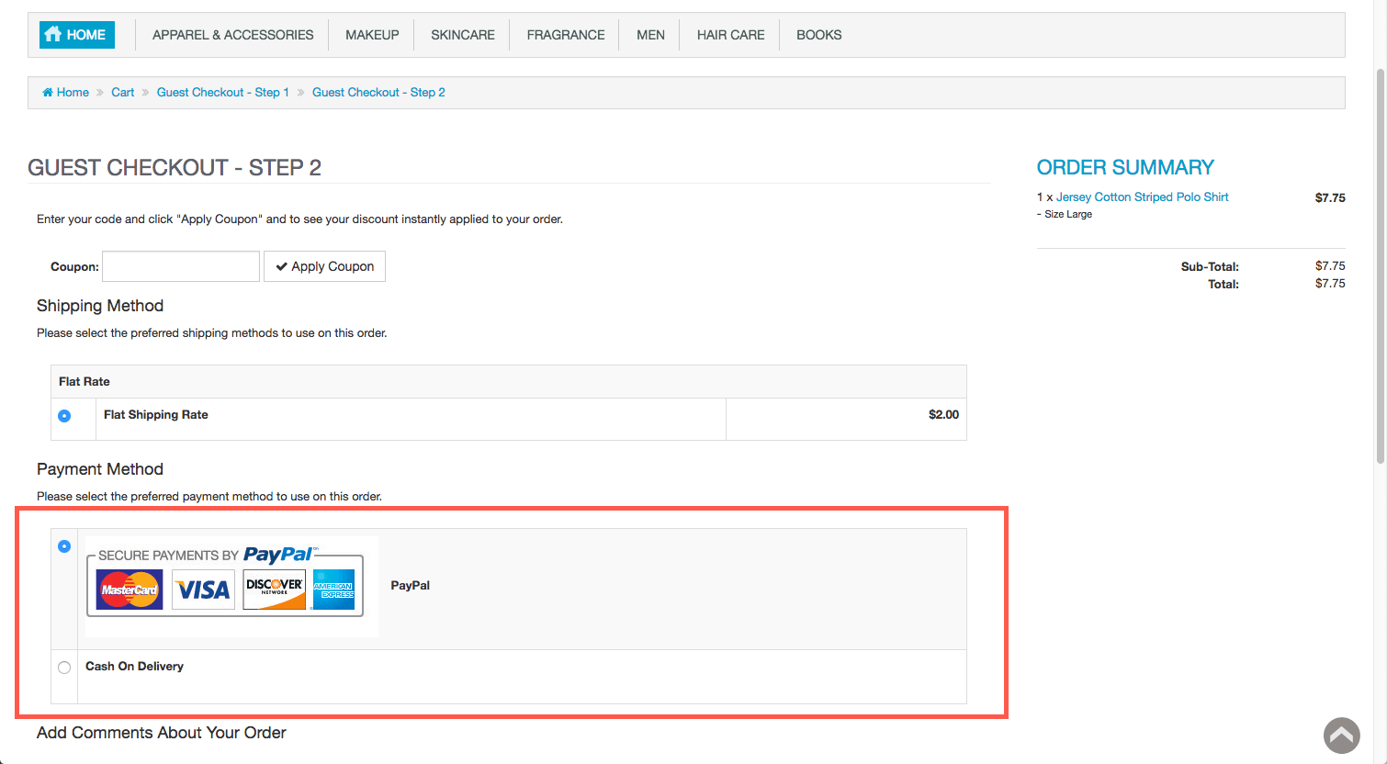This screenshot has width=1387, height=764.
Task: Focus the Coupon code input field
Action: [181, 266]
